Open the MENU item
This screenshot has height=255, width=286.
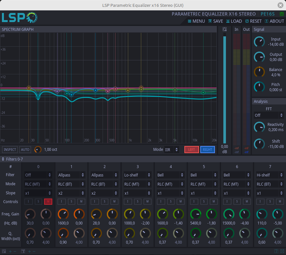196,21
